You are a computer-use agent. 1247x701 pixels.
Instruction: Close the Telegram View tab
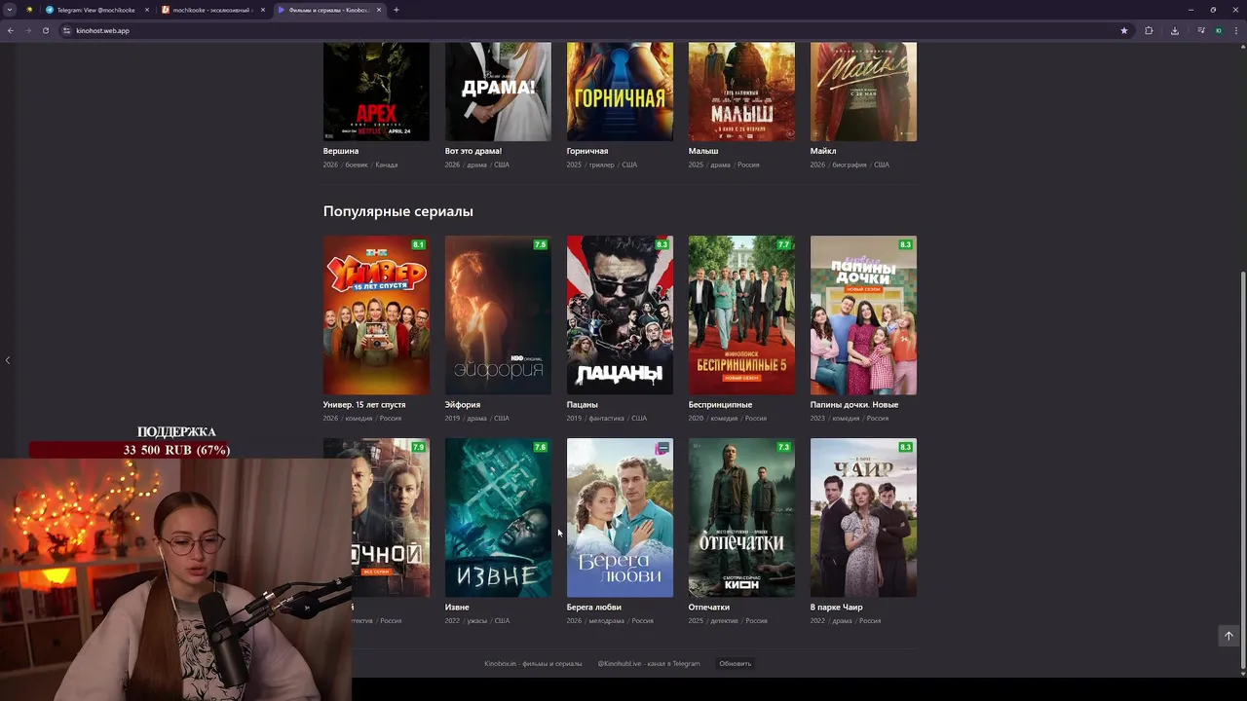[147, 10]
